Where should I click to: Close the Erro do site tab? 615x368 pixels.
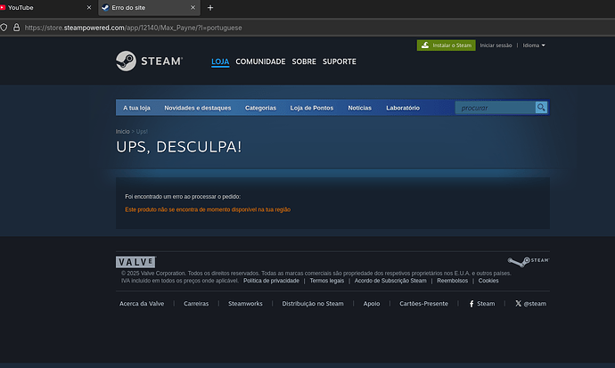point(193,7)
